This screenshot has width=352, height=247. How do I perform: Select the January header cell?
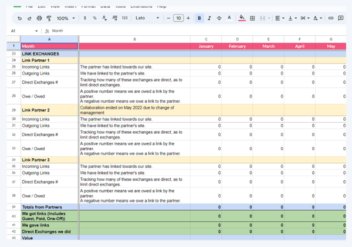206,46
